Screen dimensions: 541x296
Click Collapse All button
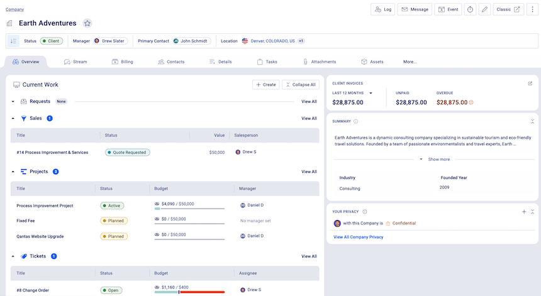pos(301,85)
